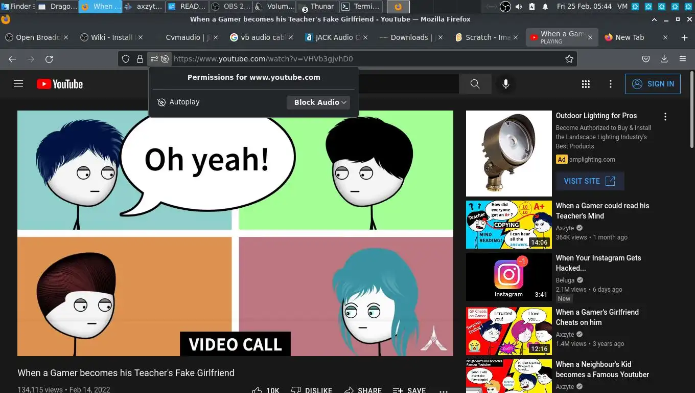Image resolution: width=695 pixels, height=393 pixels.
Task: Save the video with SAVE button
Action: tap(409, 390)
